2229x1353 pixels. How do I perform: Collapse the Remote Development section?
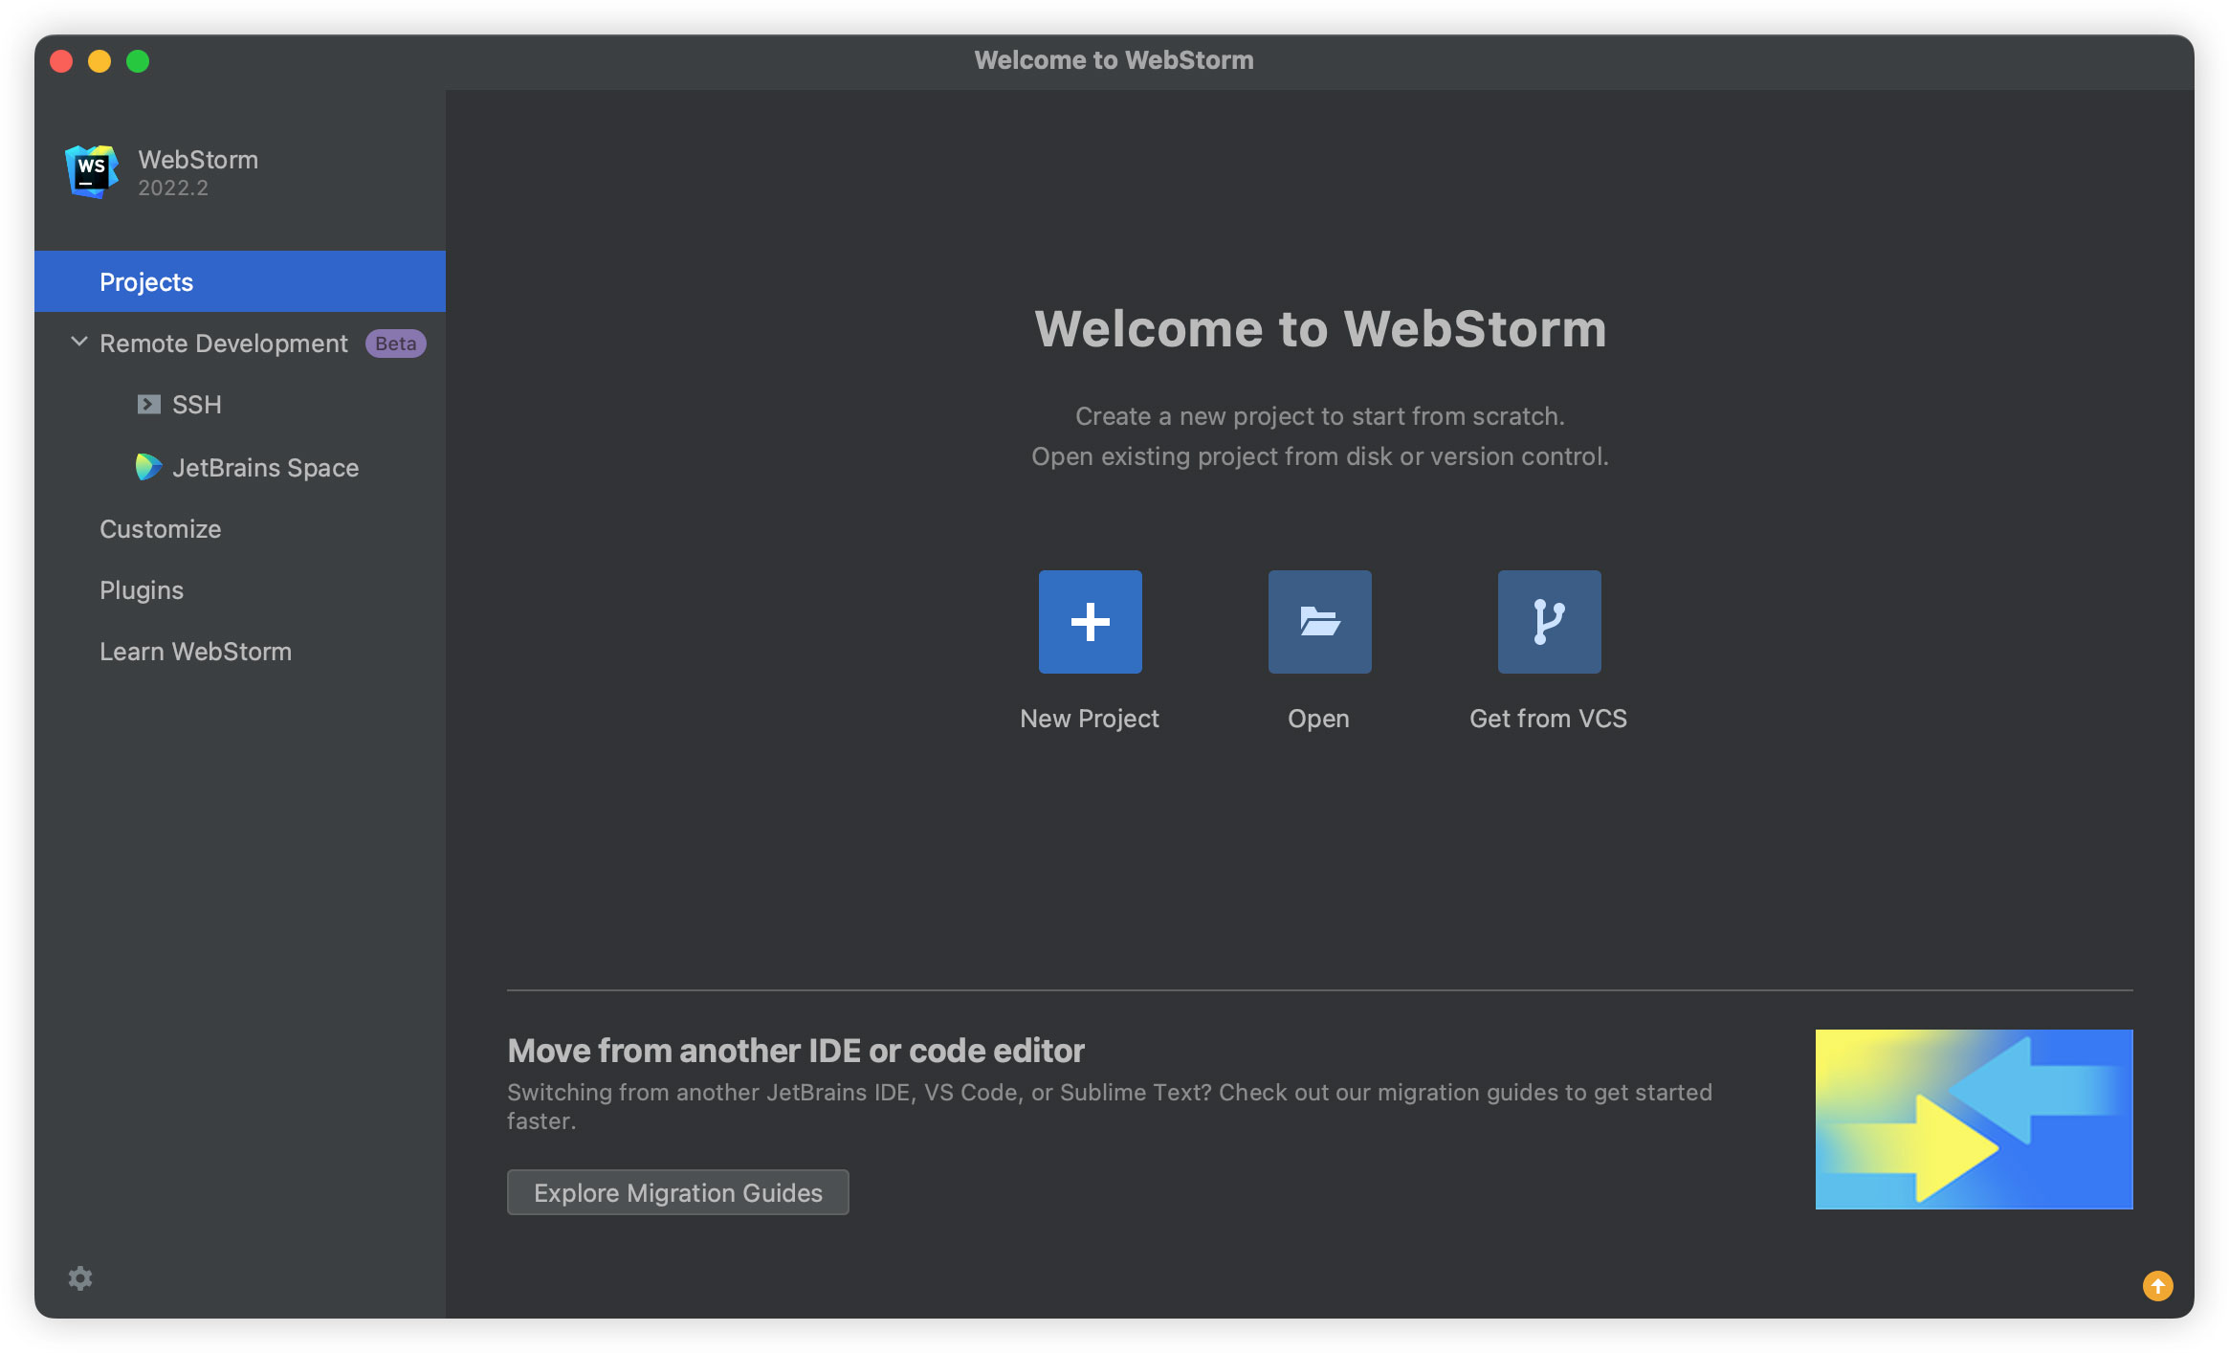click(79, 343)
